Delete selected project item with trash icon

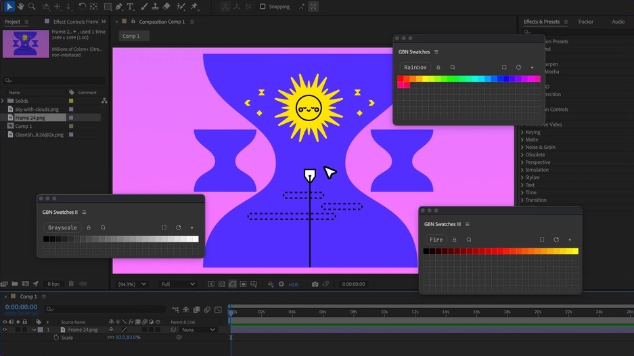pos(71,284)
